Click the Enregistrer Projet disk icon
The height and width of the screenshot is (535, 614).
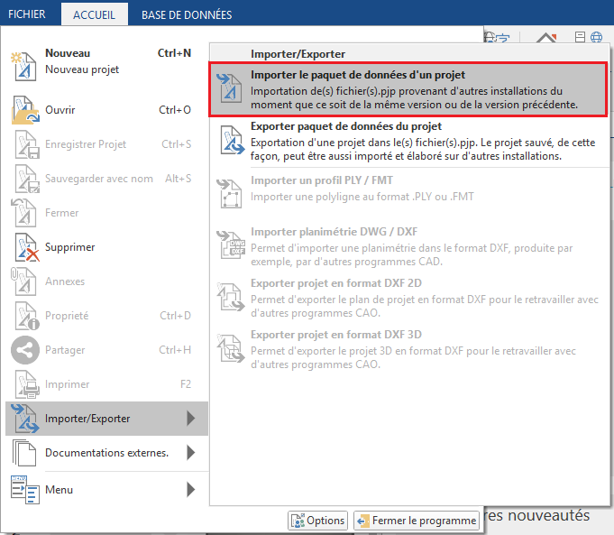26,144
